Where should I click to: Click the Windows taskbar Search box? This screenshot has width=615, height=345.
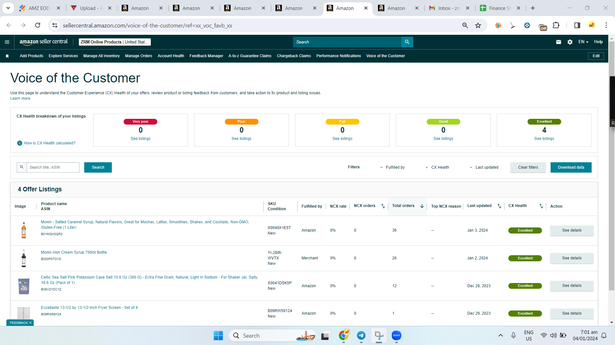272,335
